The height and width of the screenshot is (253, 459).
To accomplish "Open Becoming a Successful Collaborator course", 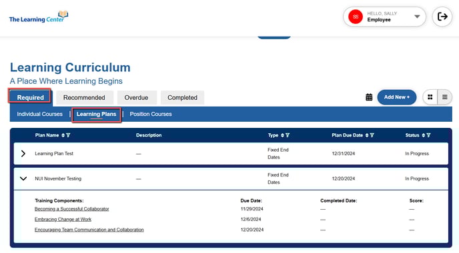I will [72, 209].
